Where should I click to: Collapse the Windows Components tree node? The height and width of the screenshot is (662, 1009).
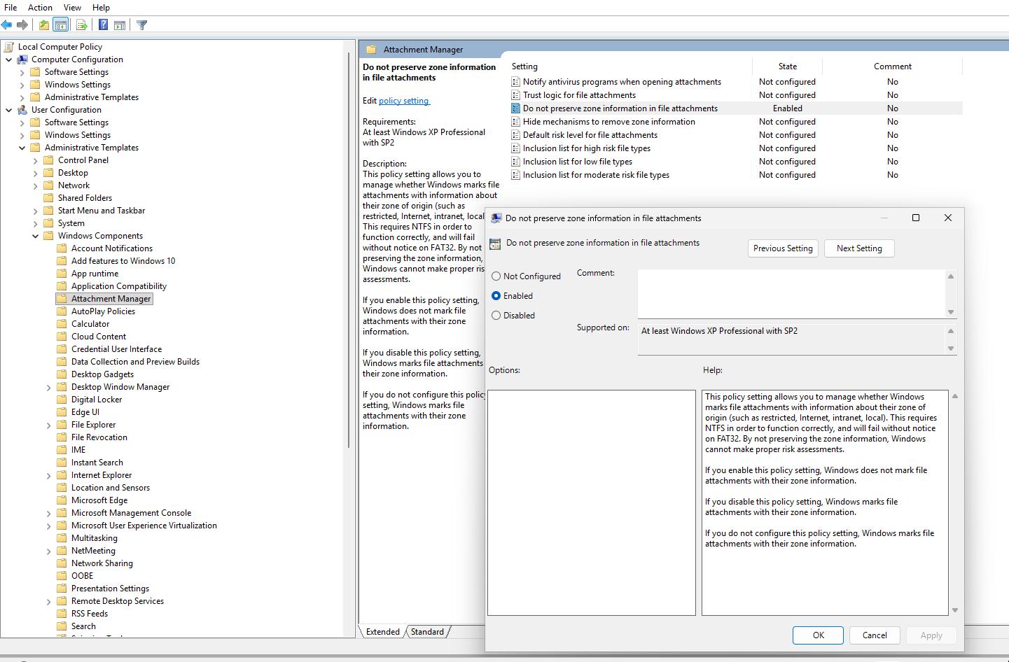point(36,236)
